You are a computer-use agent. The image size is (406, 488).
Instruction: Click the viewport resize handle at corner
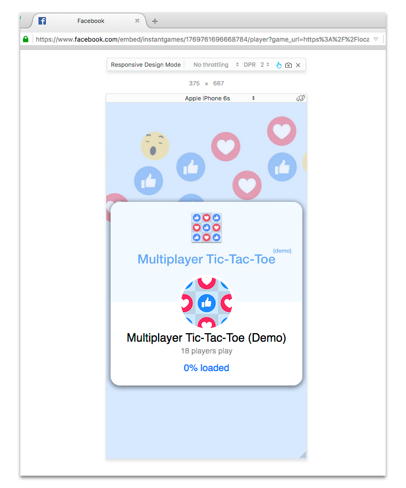coord(303,455)
